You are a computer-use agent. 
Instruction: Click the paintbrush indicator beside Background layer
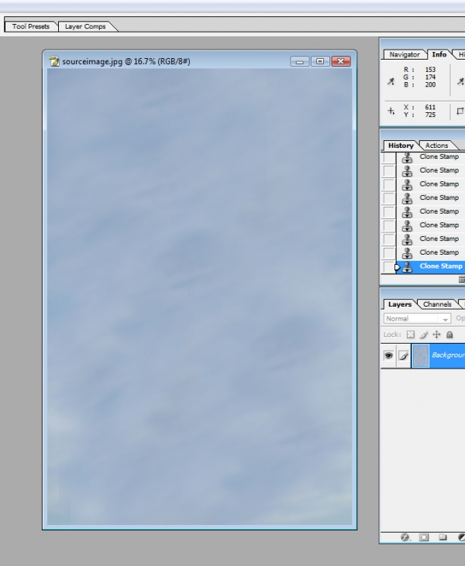click(404, 356)
